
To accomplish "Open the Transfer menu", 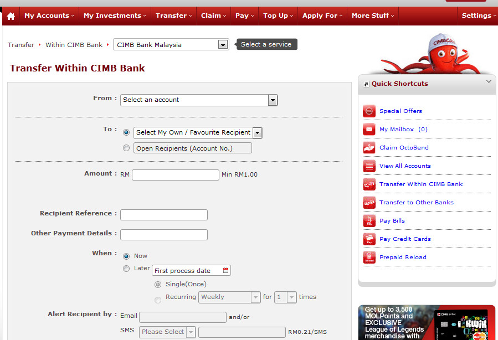I will coord(174,16).
